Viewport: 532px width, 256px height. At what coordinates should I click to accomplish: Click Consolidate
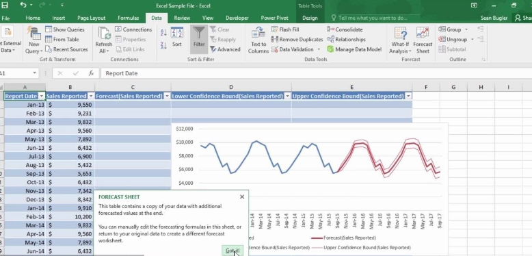345,29
